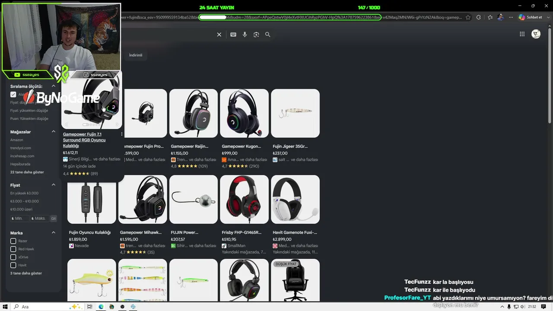Filter price by ₺10.000 üzeri
This screenshot has height=311, width=553.
coord(21,209)
